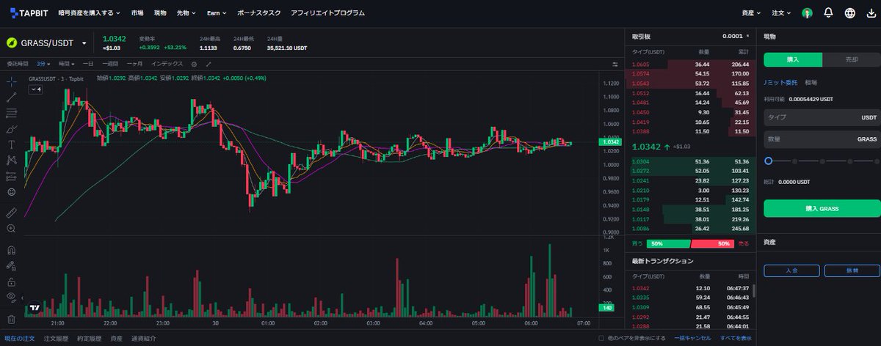Switch to the 約定履歴 tab

point(88,339)
